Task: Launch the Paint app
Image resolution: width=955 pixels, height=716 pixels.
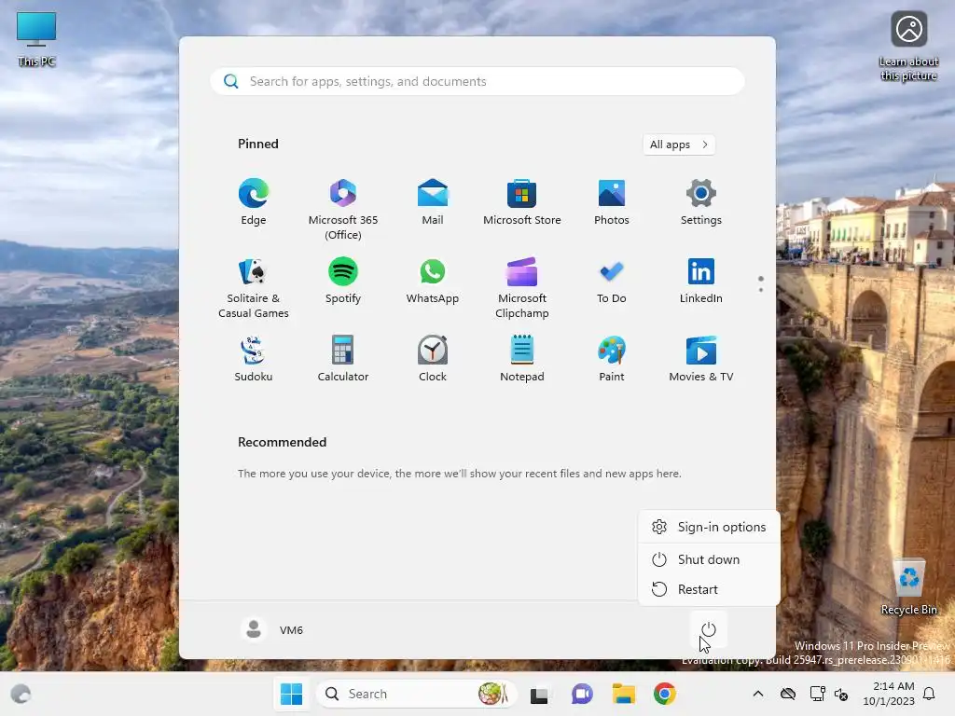Action: coord(612,359)
